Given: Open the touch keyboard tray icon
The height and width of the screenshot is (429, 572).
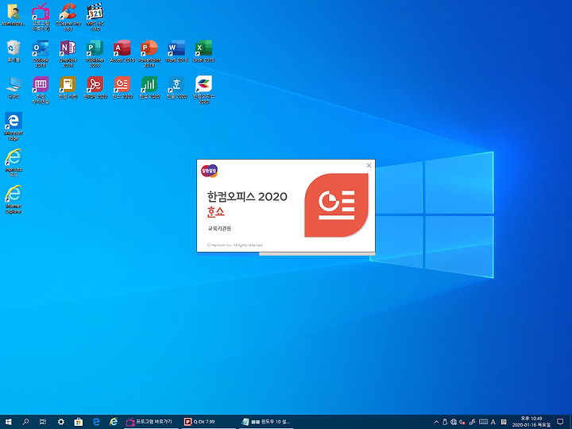Looking at the screenshot, I should point(483,422).
